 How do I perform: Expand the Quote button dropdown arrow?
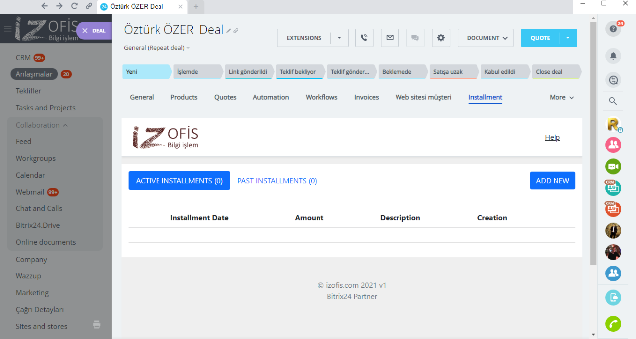568,38
